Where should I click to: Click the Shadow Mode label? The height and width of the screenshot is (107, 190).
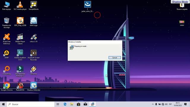(x=180, y=2)
